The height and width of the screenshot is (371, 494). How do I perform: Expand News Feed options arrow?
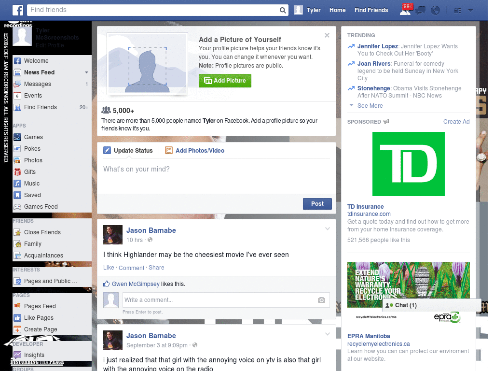point(86,72)
